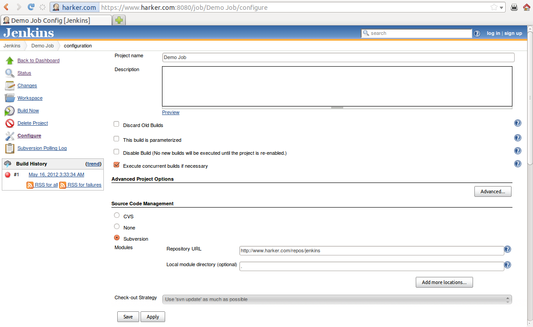Click the vertical page scrollbar

(530, 98)
